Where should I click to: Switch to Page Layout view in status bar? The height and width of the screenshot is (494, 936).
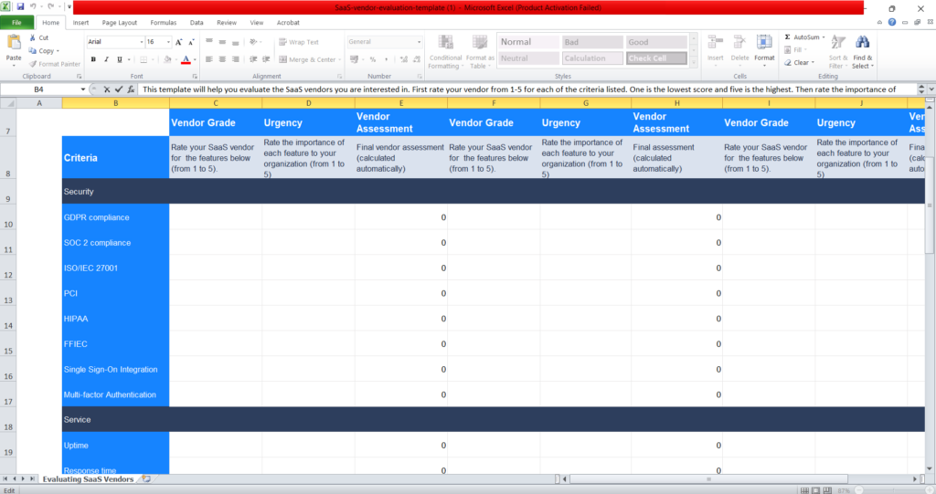point(816,490)
